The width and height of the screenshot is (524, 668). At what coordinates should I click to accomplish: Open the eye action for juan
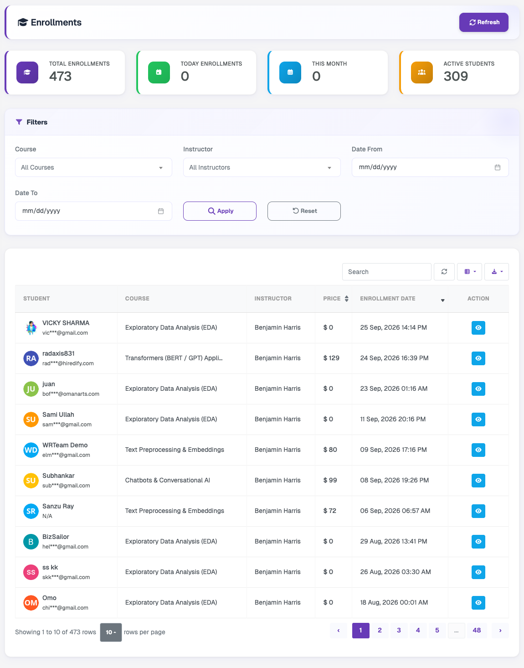tap(478, 389)
